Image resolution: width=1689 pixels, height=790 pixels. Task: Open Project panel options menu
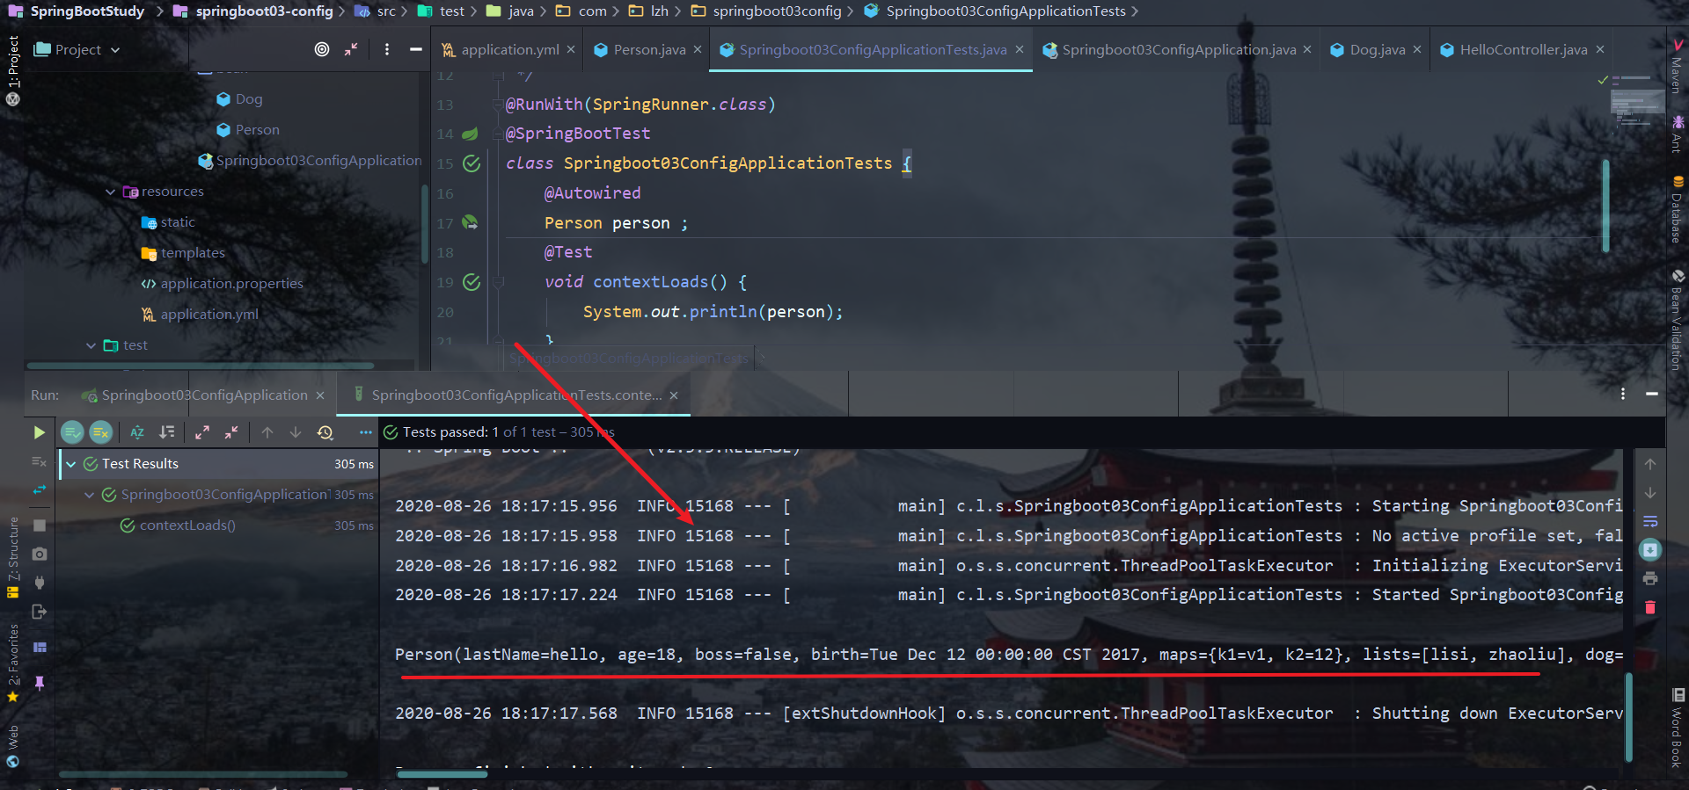click(x=387, y=50)
